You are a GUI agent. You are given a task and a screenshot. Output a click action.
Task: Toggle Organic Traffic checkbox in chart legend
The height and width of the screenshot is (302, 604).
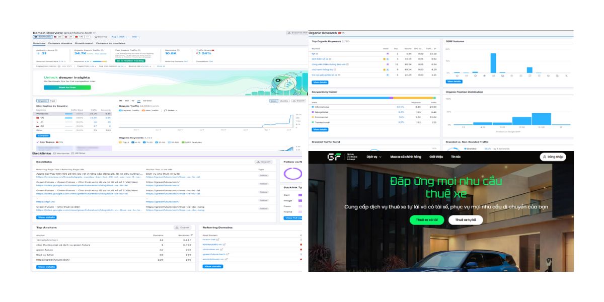(120, 110)
